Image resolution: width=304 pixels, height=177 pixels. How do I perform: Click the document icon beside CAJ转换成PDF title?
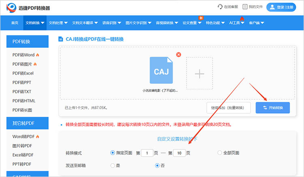point(61,39)
